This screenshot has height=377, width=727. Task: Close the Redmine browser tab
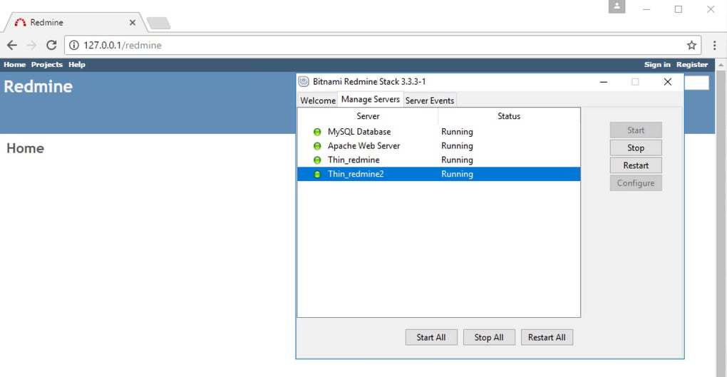click(x=133, y=22)
